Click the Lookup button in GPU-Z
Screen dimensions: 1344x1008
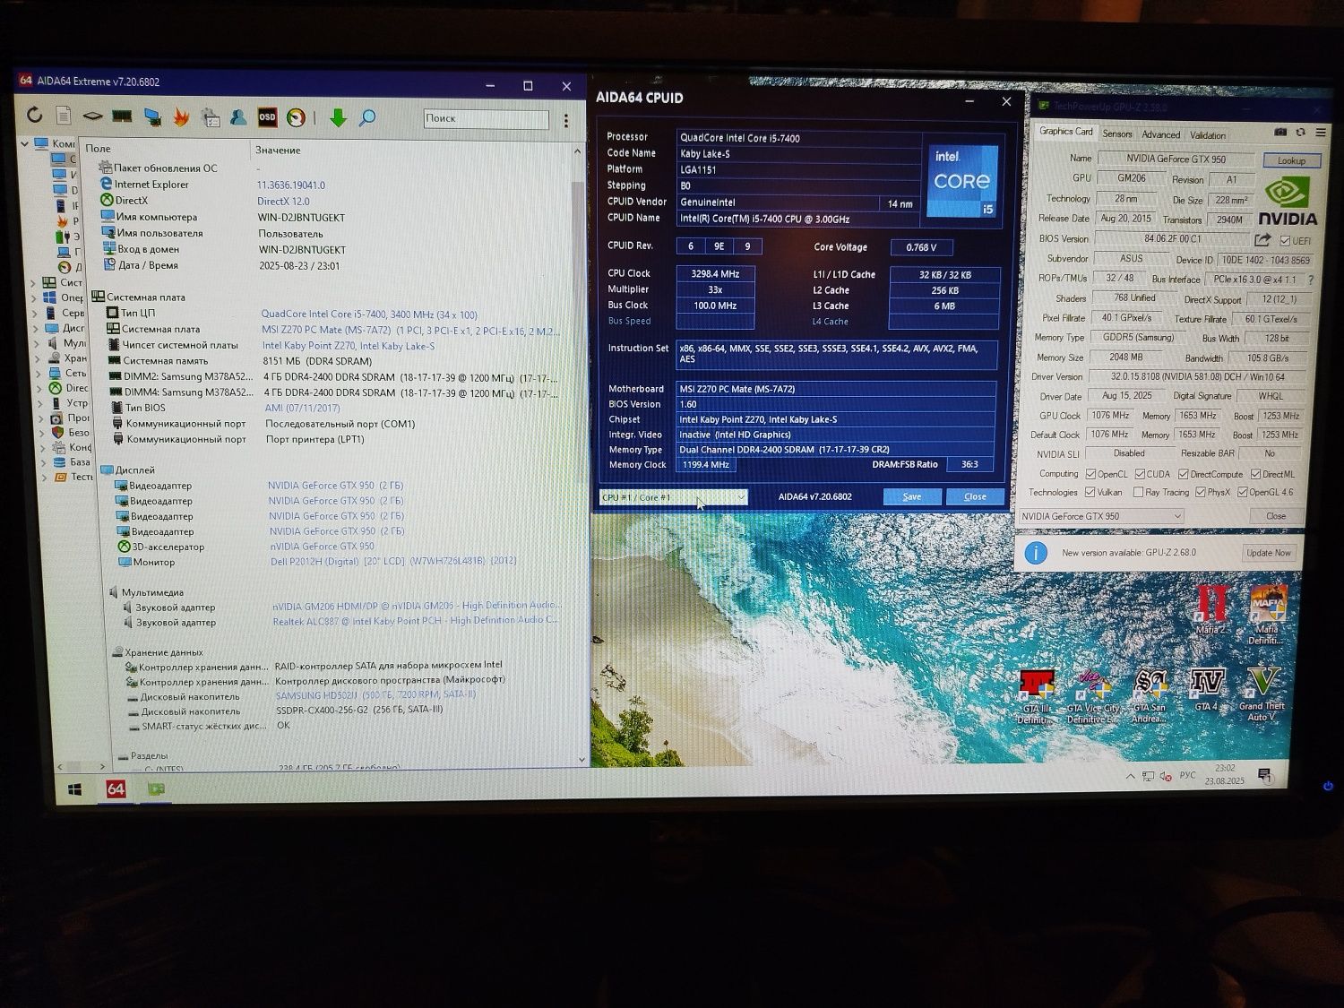point(1291,161)
